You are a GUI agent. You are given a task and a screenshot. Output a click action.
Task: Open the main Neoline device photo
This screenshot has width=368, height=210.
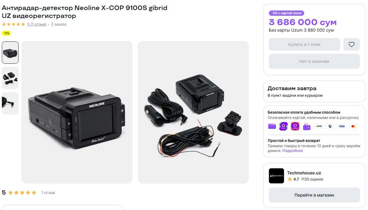[x=77, y=112]
